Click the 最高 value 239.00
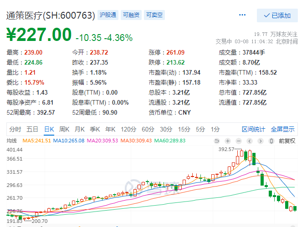This screenshot has height=227, width=307. click(33, 52)
